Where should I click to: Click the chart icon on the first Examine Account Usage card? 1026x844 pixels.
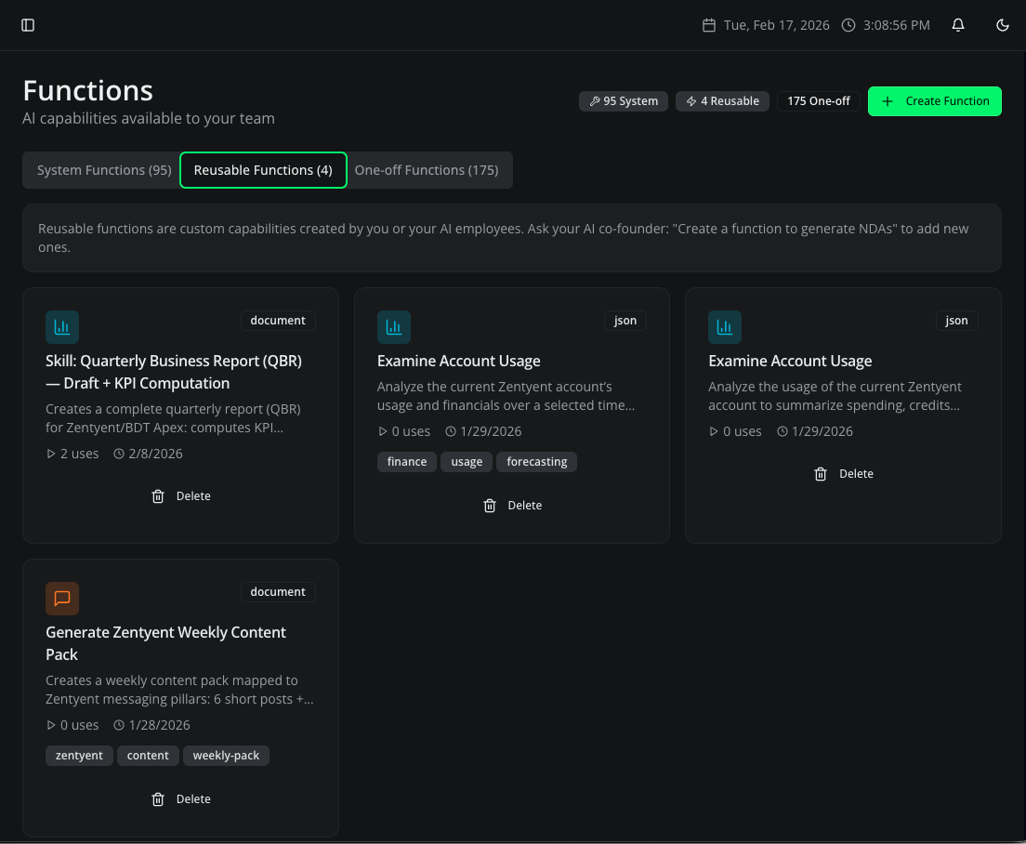(393, 327)
